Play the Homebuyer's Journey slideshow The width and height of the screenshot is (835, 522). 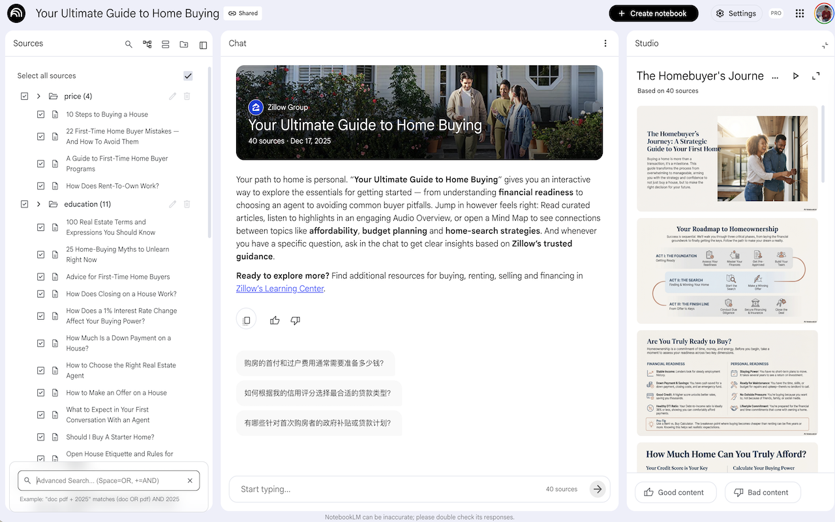795,76
